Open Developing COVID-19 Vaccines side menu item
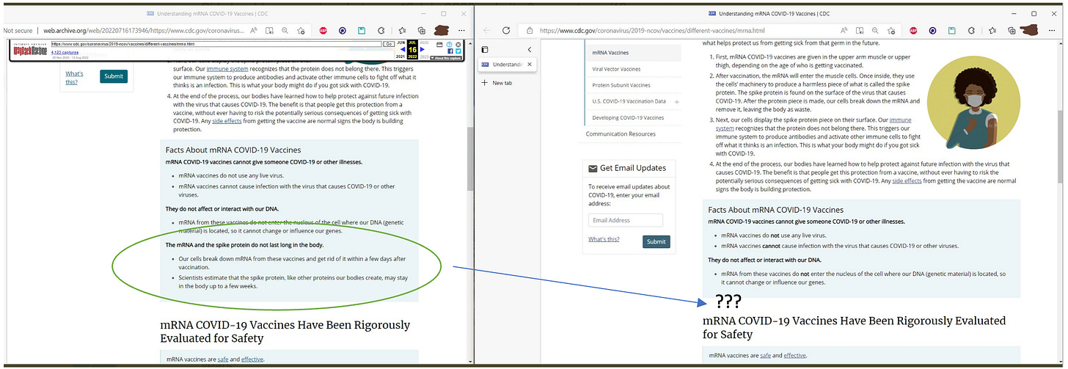This screenshot has width=1068, height=369. coord(627,117)
